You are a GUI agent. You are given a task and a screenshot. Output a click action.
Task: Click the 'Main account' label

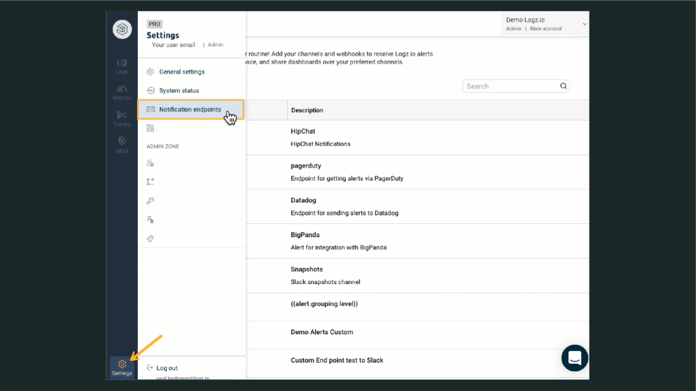pyautogui.click(x=546, y=28)
